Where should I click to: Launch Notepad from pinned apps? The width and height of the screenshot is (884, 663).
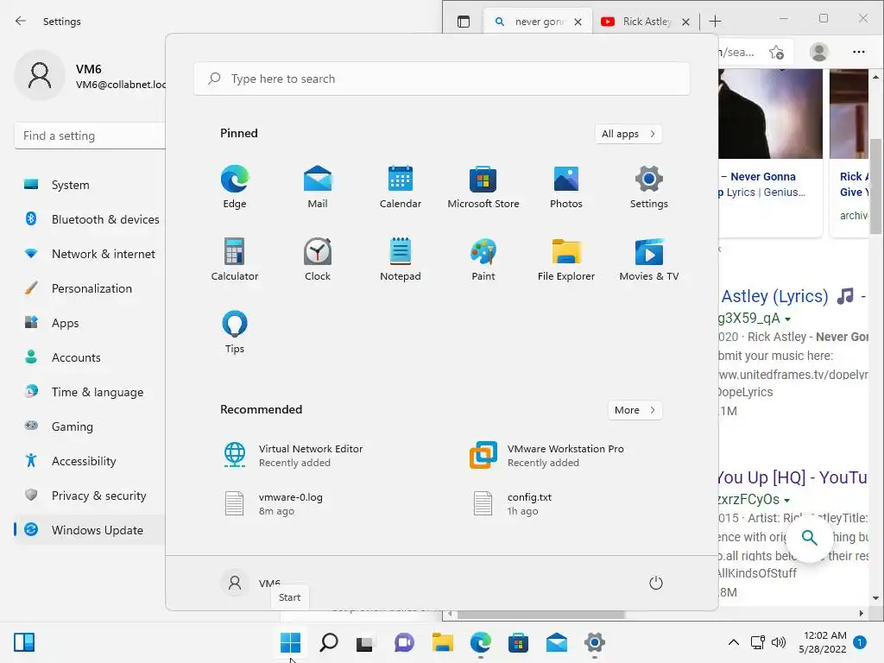[401, 259]
